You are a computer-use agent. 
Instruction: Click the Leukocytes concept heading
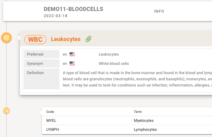click(x=66, y=39)
